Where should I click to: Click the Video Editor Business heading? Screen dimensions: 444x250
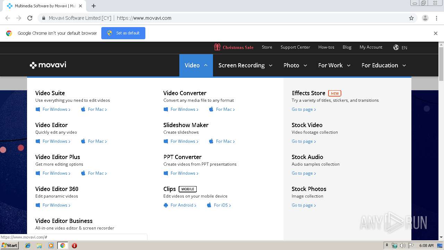[64, 221]
